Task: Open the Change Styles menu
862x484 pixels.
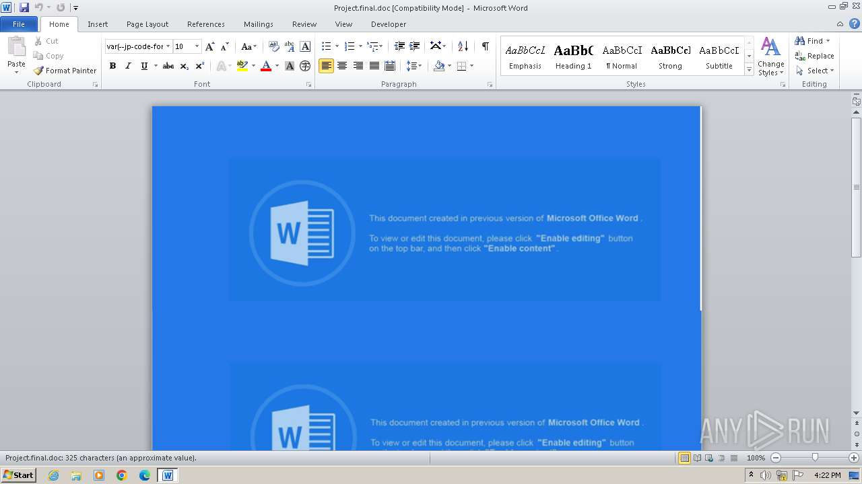Action: click(771, 56)
